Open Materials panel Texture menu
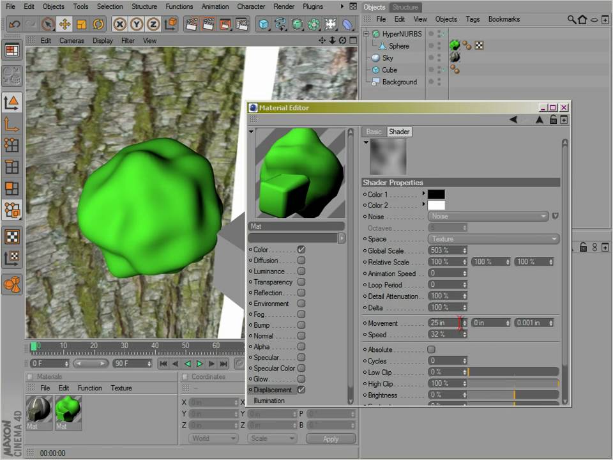Screen dimensions: 613x460 coord(121,388)
